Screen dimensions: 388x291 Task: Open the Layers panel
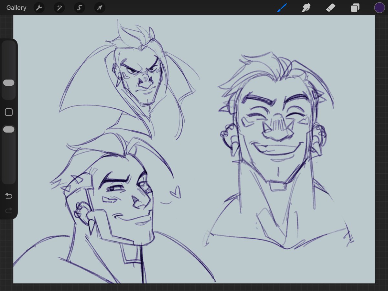(x=355, y=8)
